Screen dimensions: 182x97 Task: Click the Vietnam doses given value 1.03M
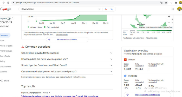pos(127,69)
